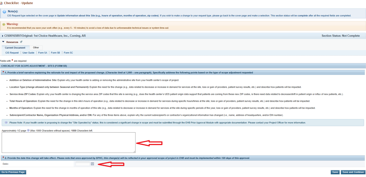
Task: Open the User Guide link
Action: 28,53
